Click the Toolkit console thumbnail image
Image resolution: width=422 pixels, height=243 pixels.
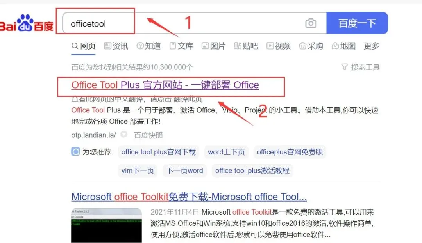(x=106, y=225)
